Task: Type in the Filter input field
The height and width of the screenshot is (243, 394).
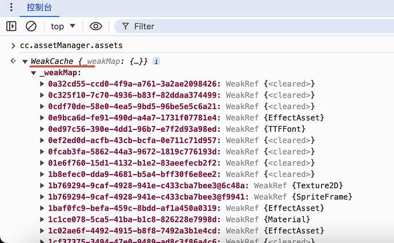Action: point(228,26)
